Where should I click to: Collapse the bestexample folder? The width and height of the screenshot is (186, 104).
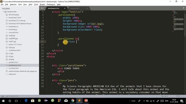(3, 12)
